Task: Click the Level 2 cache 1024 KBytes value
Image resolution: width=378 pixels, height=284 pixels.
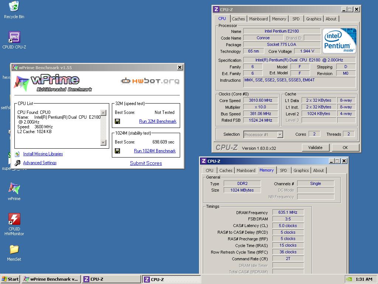Action: [319, 114]
